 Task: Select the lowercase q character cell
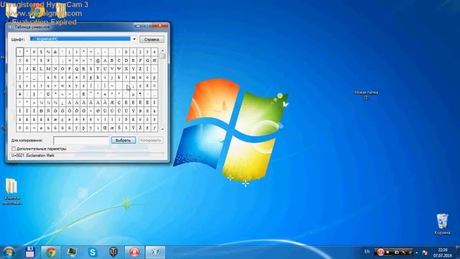tap(20, 86)
